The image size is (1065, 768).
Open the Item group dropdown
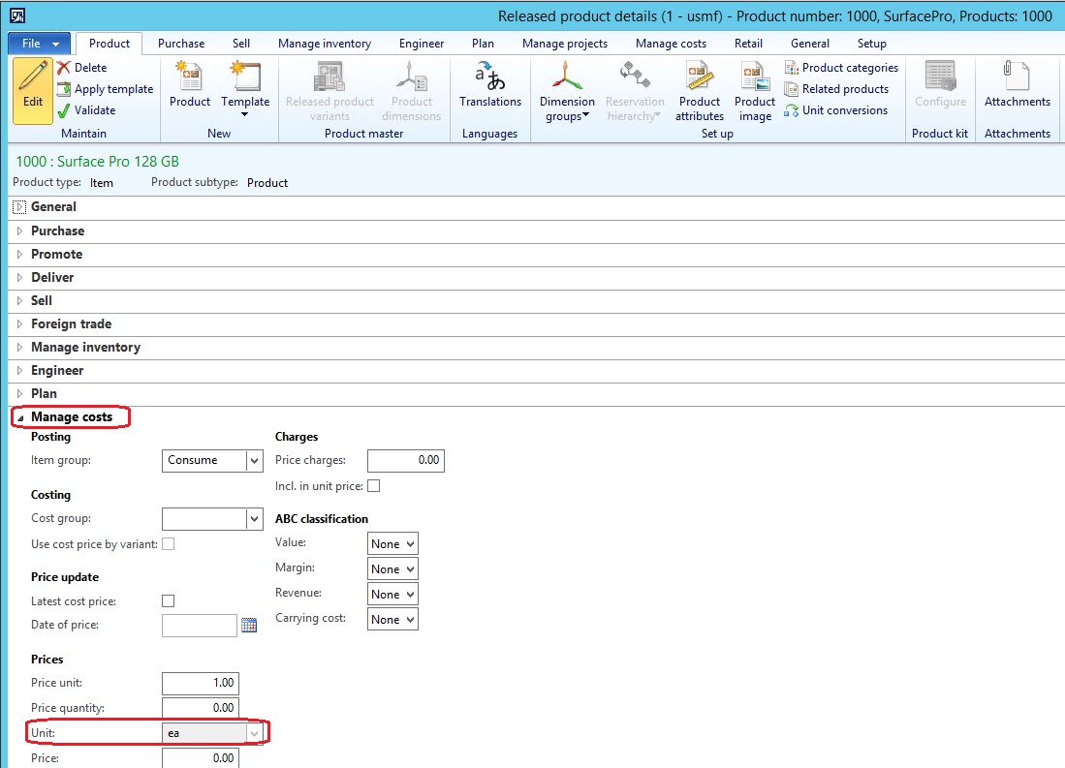click(x=257, y=460)
